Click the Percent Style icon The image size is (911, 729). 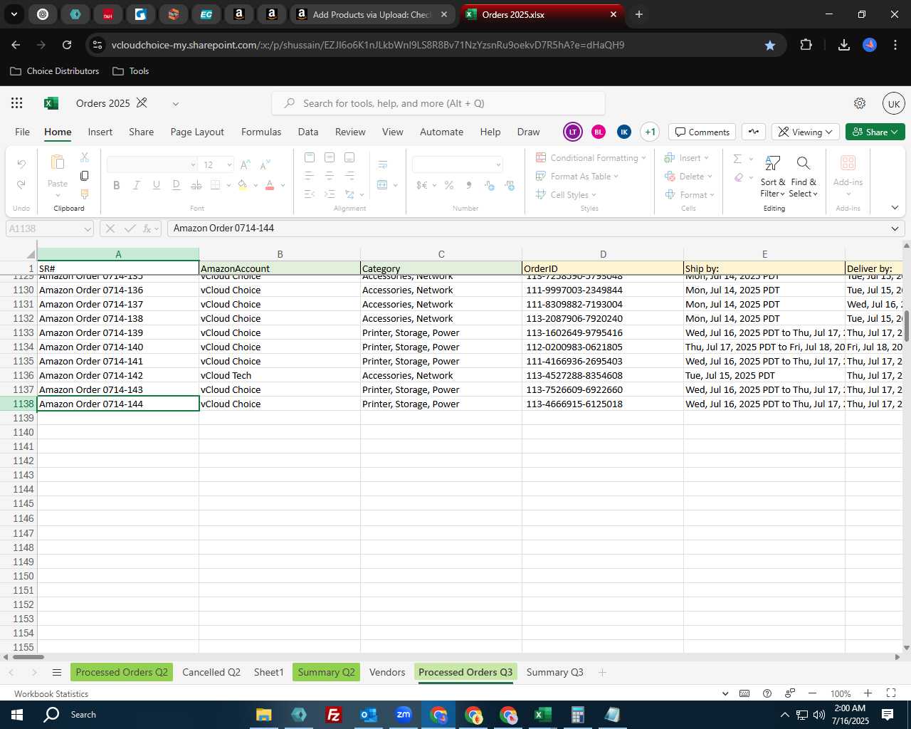(449, 185)
